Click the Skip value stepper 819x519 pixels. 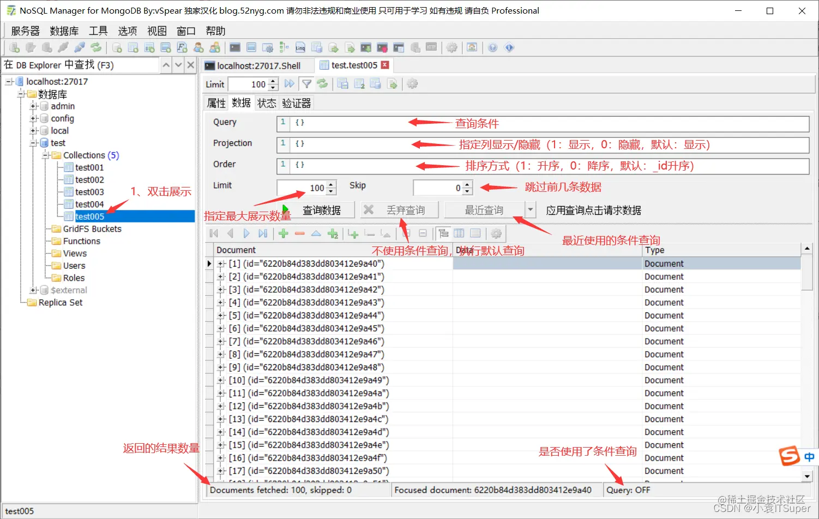(x=467, y=188)
